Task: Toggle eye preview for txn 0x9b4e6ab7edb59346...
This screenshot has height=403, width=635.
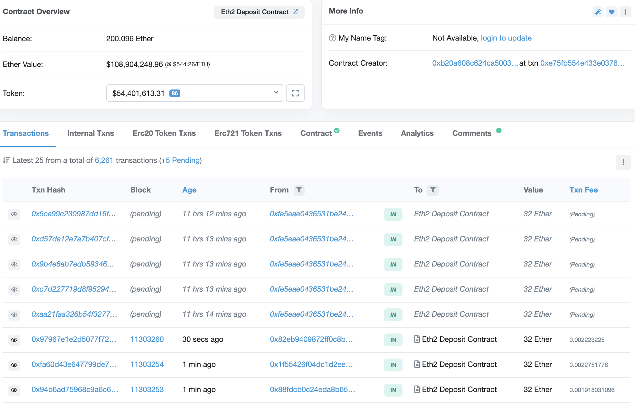Action: [14, 265]
